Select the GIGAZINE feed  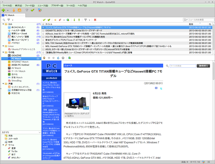tap(16, 56)
